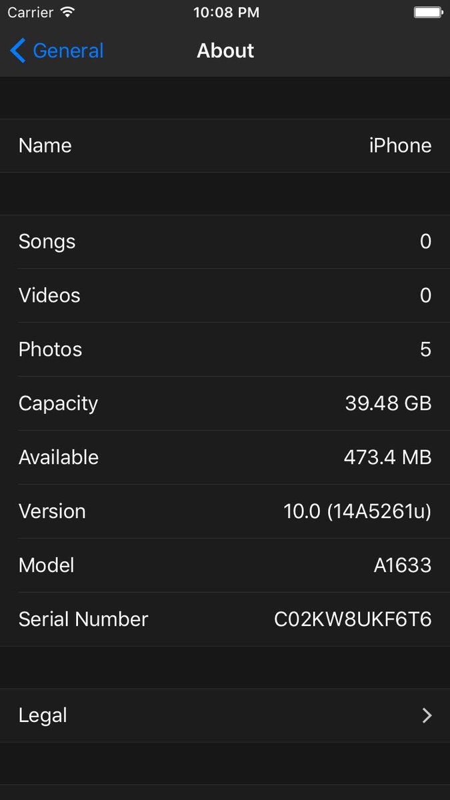Tap the battery indicator icon
This screenshot has height=800, width=450.
(x=427, y=12)
